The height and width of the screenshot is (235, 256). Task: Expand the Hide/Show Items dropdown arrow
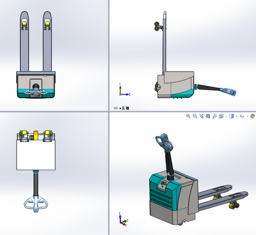coord(247,117)
